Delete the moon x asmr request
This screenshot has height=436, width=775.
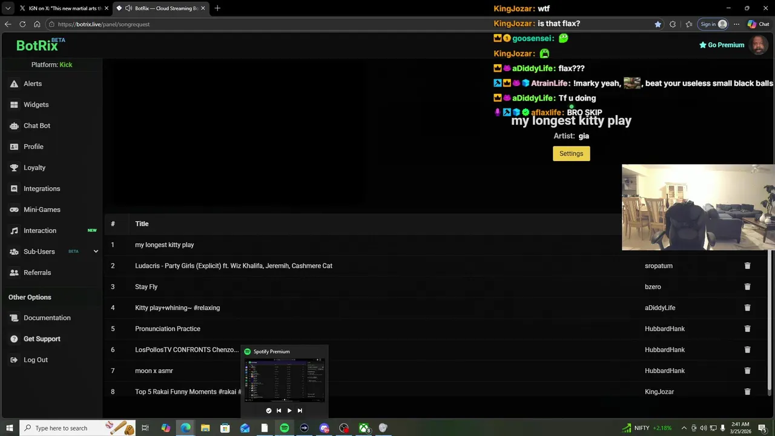click(x=747, y=371)
